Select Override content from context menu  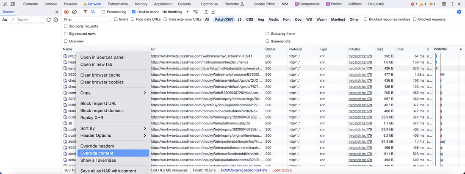[x=97, y=153]
